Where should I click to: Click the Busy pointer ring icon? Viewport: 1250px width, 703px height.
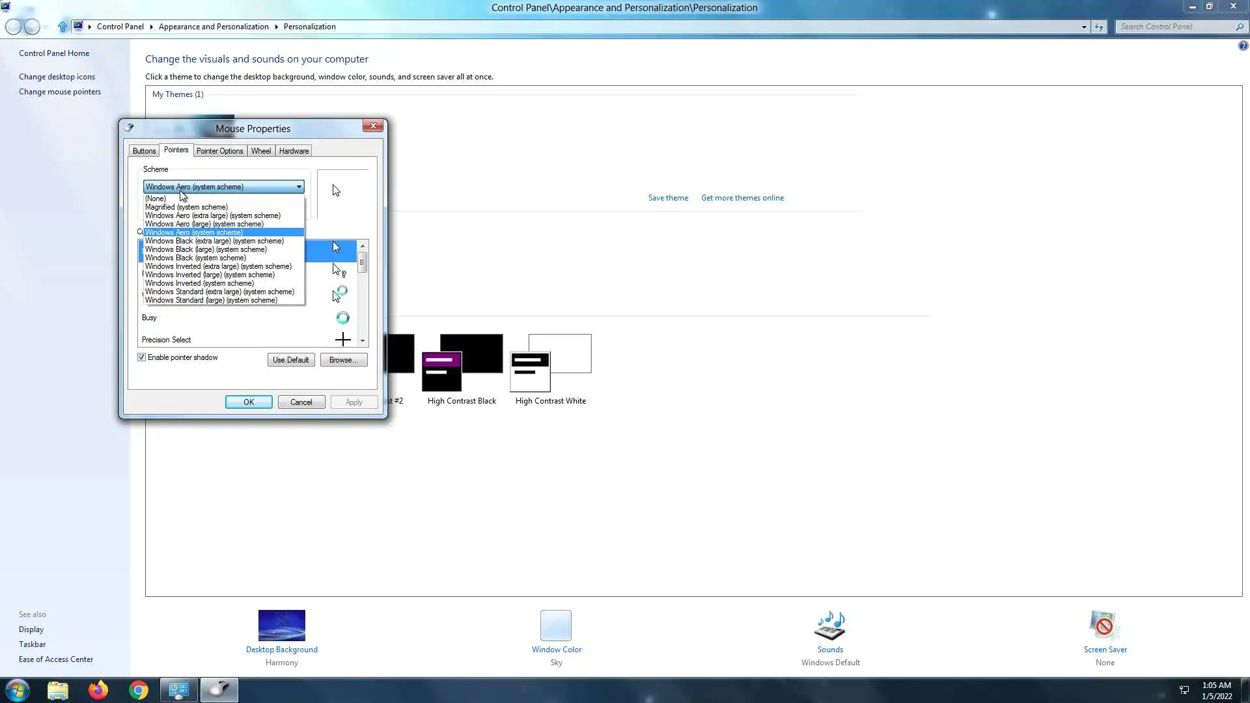[342, 318]
